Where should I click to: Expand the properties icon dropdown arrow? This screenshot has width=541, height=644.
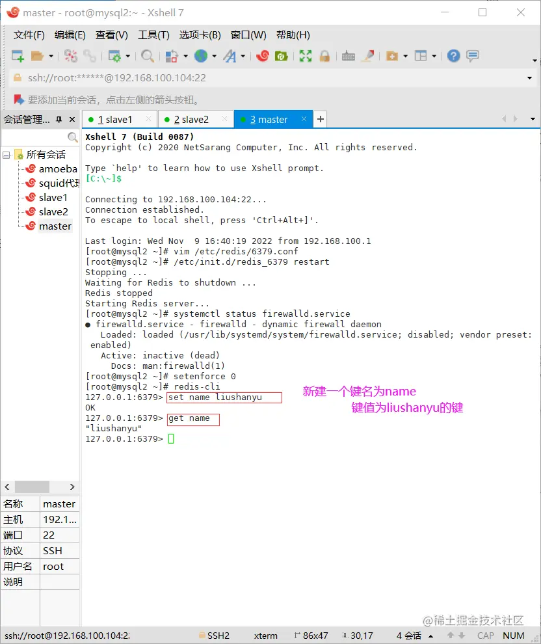tap(127, 56)
